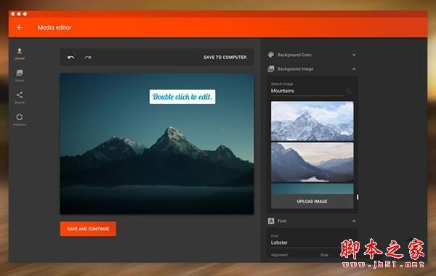The height and width of the screenshot is (276, 436).
Task: Click the 'Style' label under Font
Action: click(x=324, y=255)
